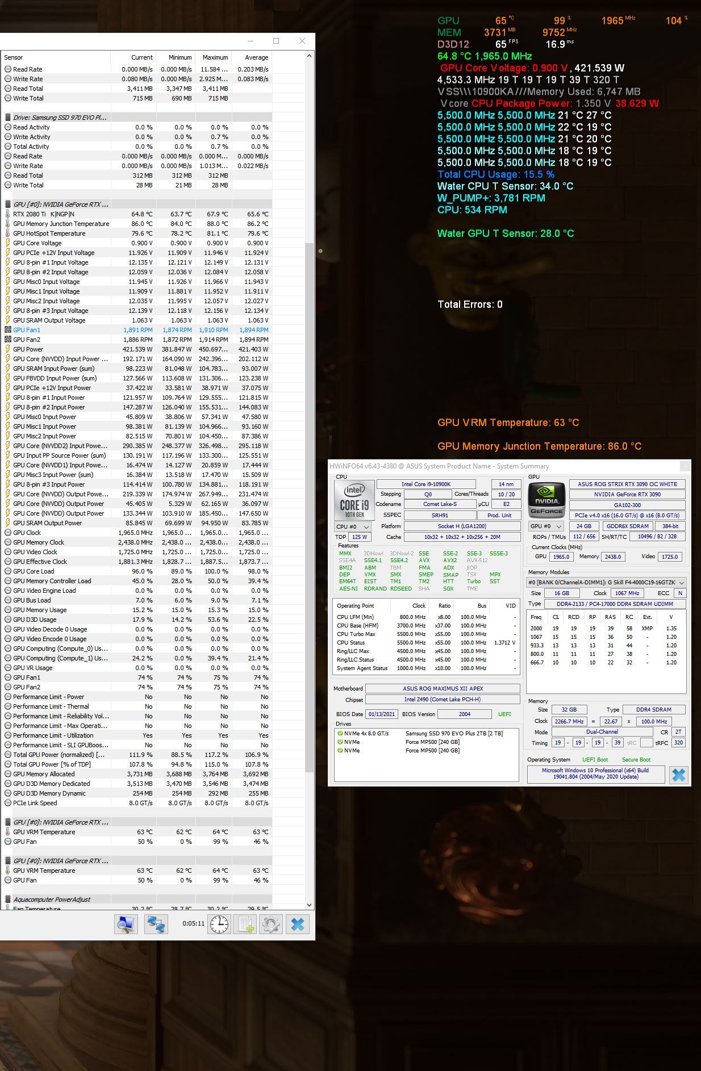Click the RTX 2080 Ti temperature thermometer icon
The image size is (701, 1071).
(x=7, y=214)
